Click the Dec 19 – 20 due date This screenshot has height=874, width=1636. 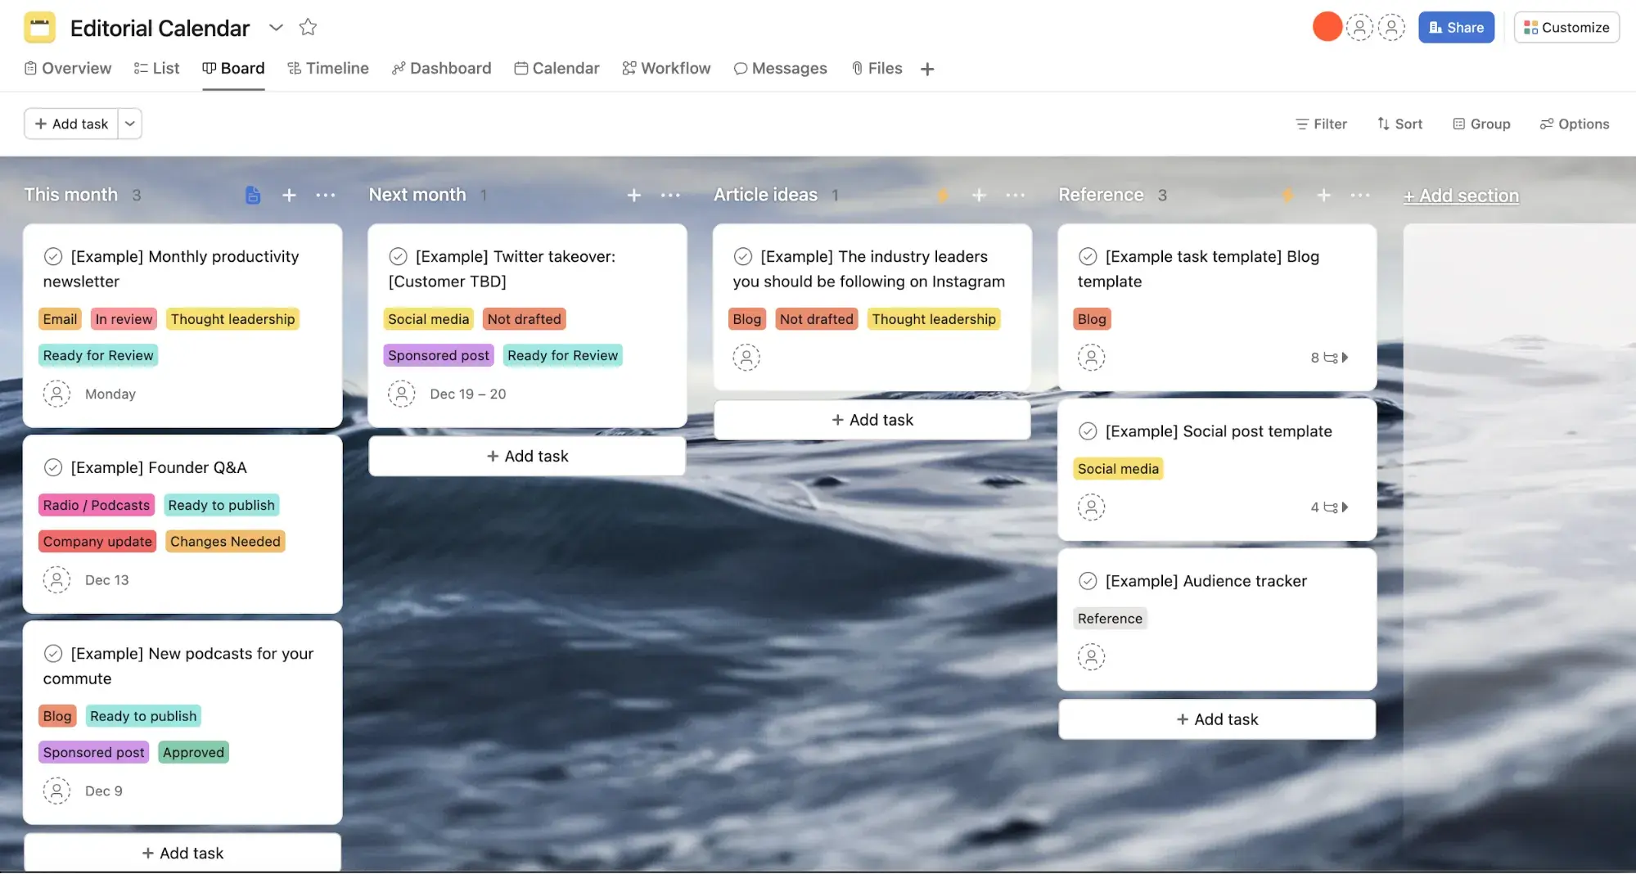click(468, 394)
